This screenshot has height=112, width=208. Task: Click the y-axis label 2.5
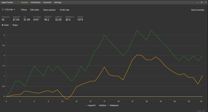click(x=4, y=45)
